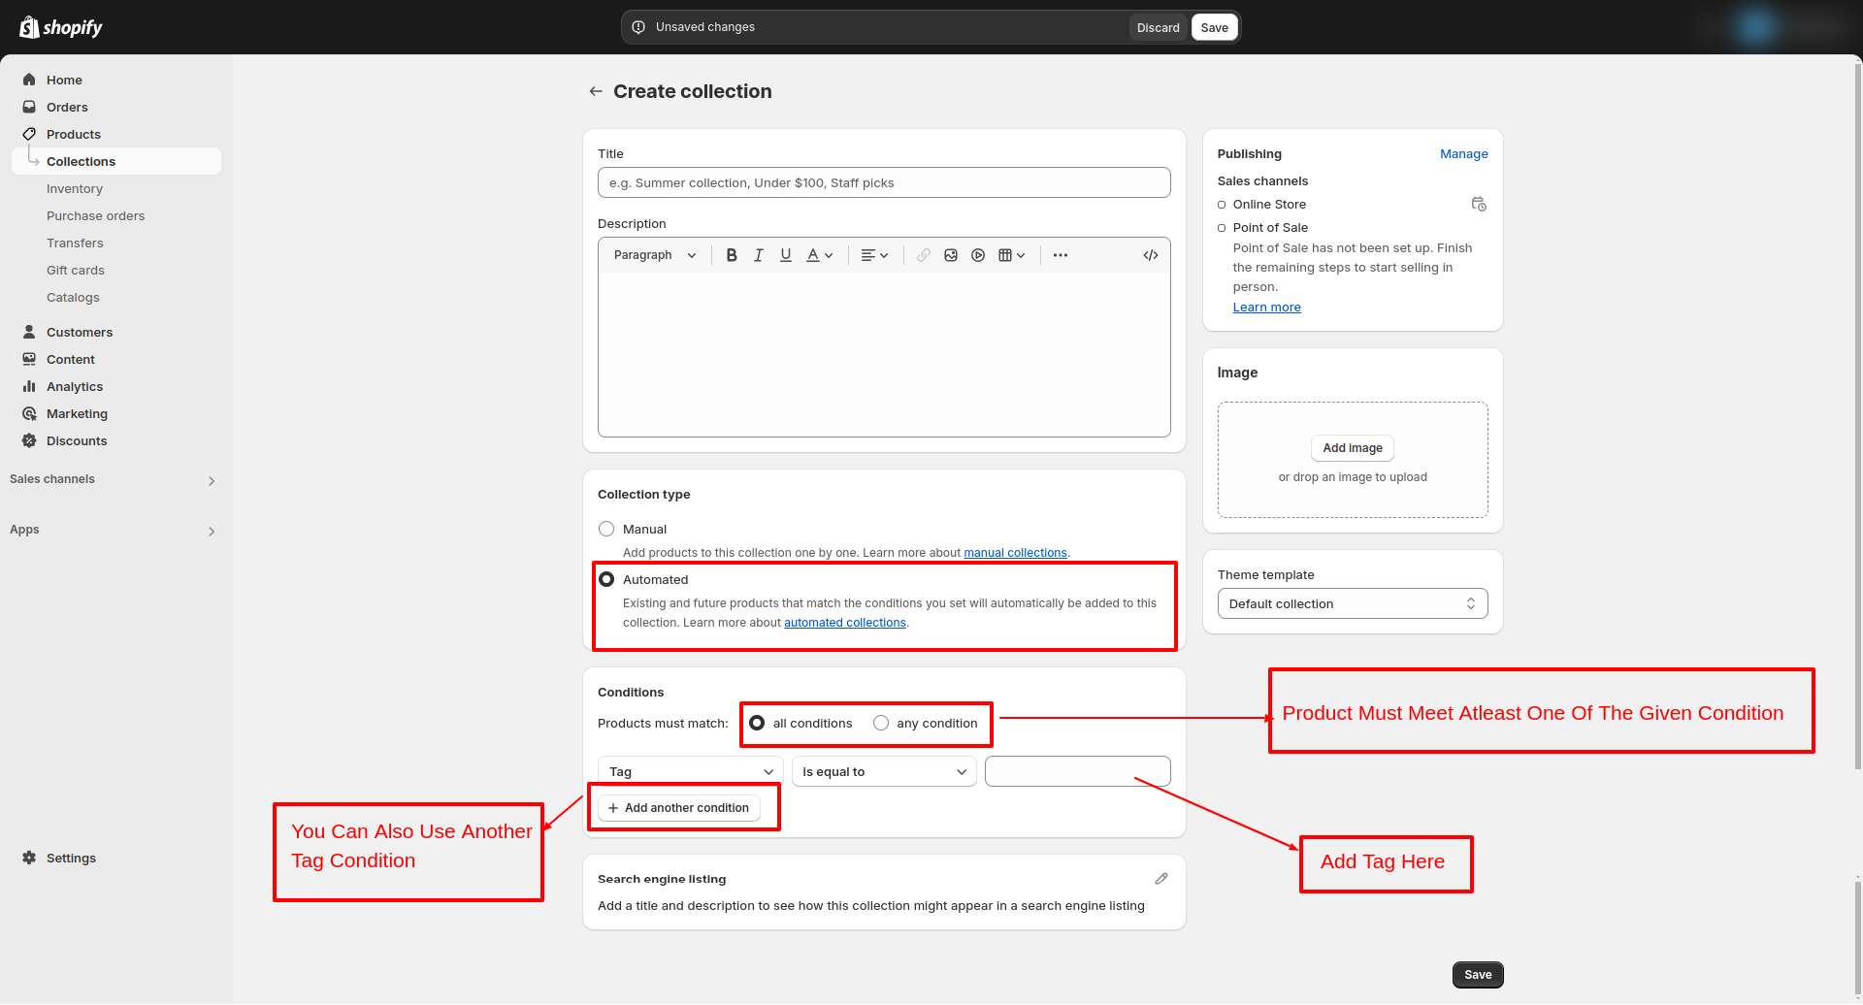Click the insert link icon
The width and height of the screenshot is (1863, 1005).
pos(924,255)
